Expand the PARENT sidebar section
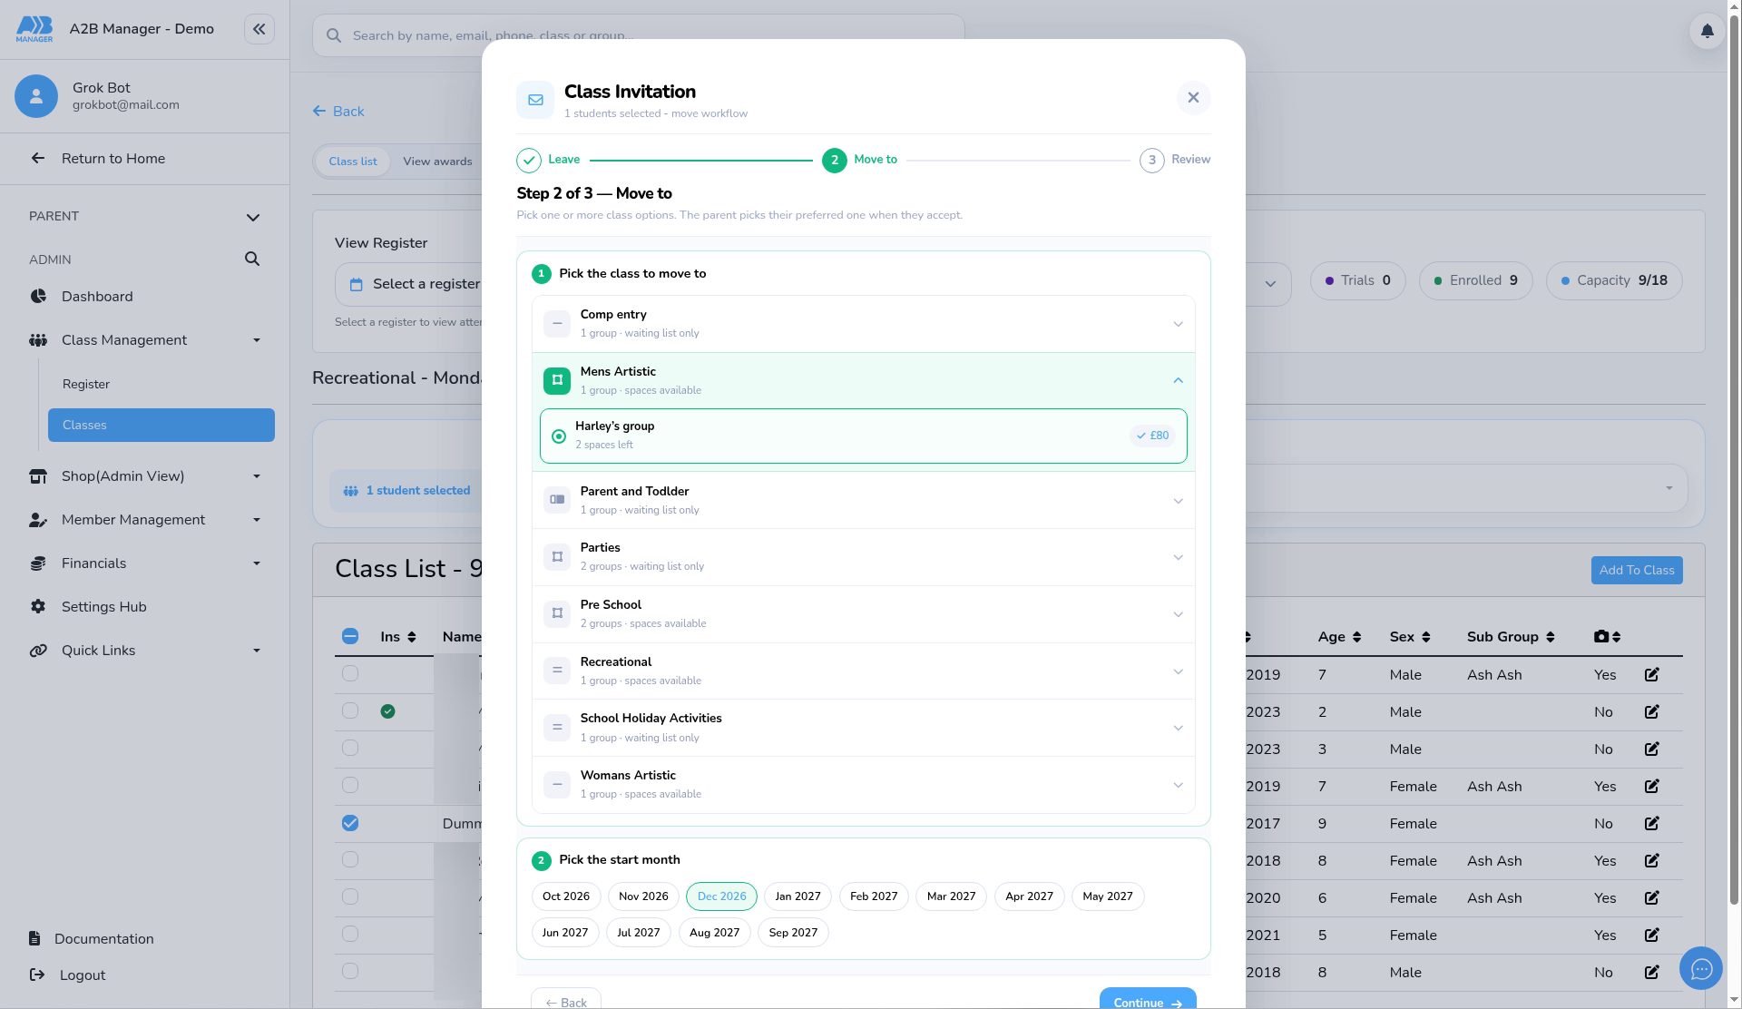The width and height of the screenshot is (1742, 1009). (145, 217)
